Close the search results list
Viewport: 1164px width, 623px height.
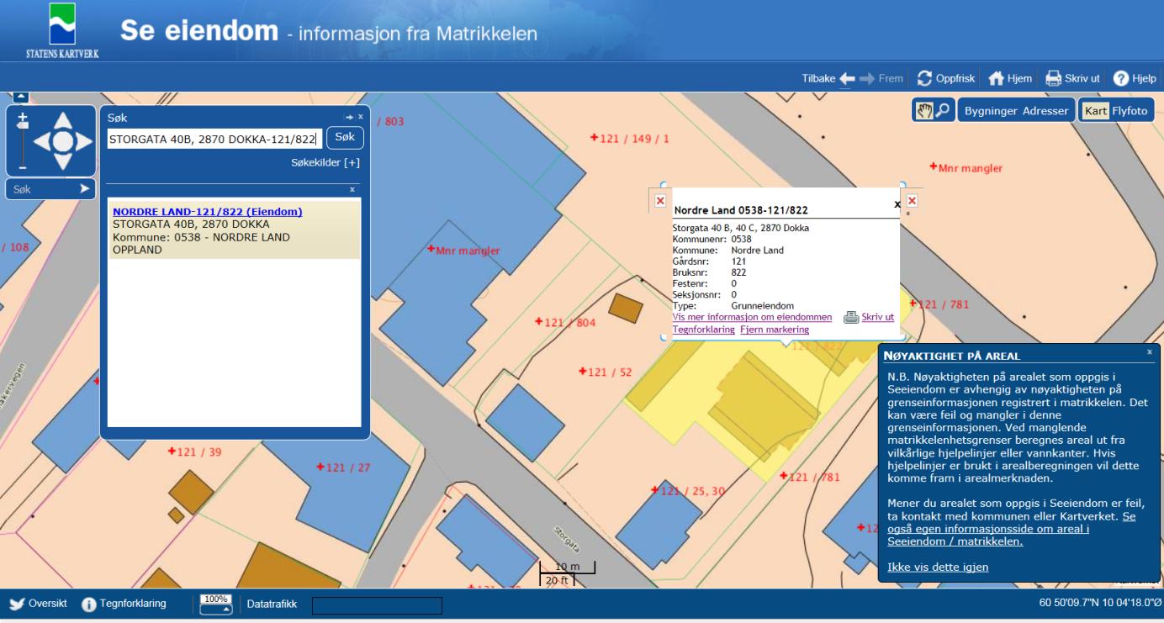tap(352, 190)
